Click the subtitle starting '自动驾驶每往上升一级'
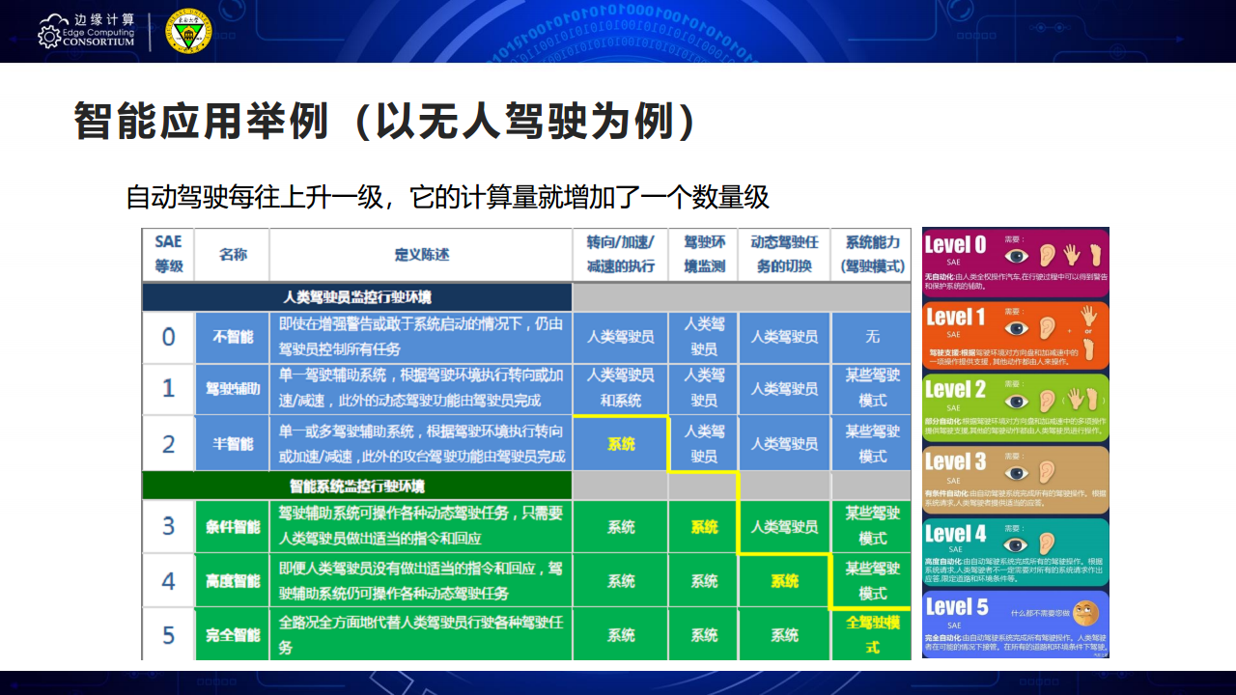Viewport: 1236px width, 695px height. pyautogui.click(x=447, y=197)
